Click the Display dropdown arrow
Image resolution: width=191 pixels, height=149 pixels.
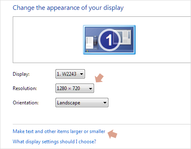[x=82, y=74]
